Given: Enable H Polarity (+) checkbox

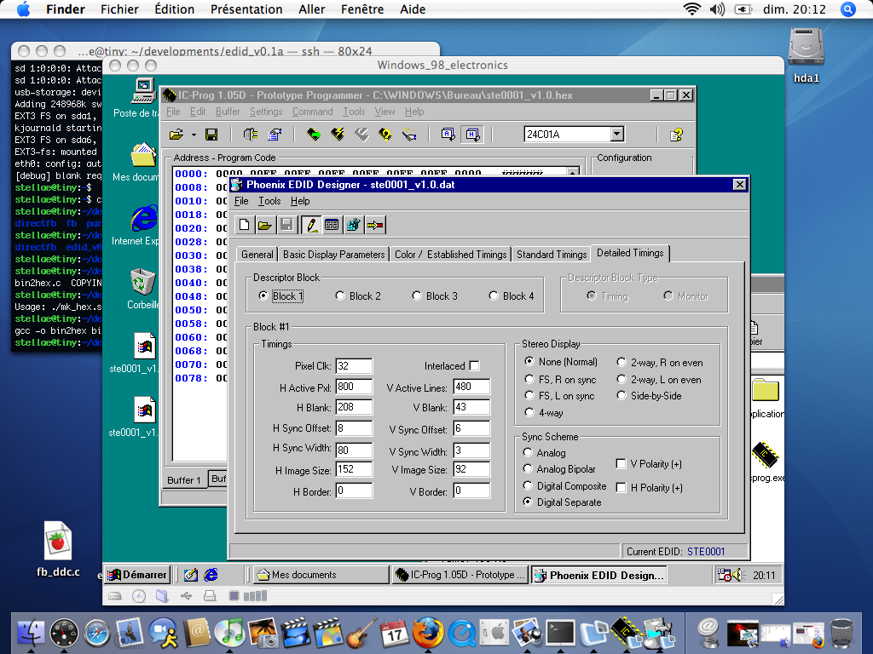Looking at the screenshot, I should coord(621,488).
